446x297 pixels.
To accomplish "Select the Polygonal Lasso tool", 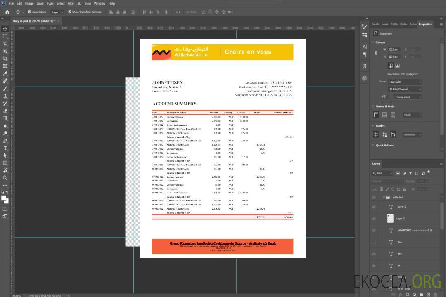I will (5, 44).
